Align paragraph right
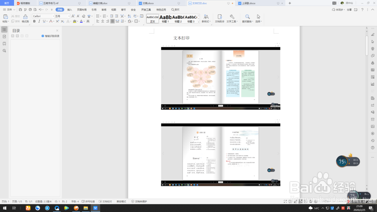This screenshot has height=212, width=377. 107,21
